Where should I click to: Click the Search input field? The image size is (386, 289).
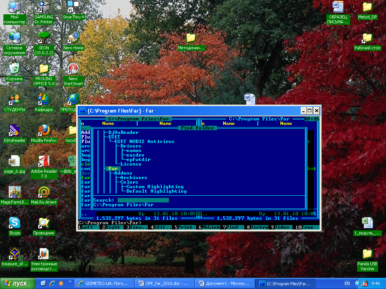[x=143, y=200]
